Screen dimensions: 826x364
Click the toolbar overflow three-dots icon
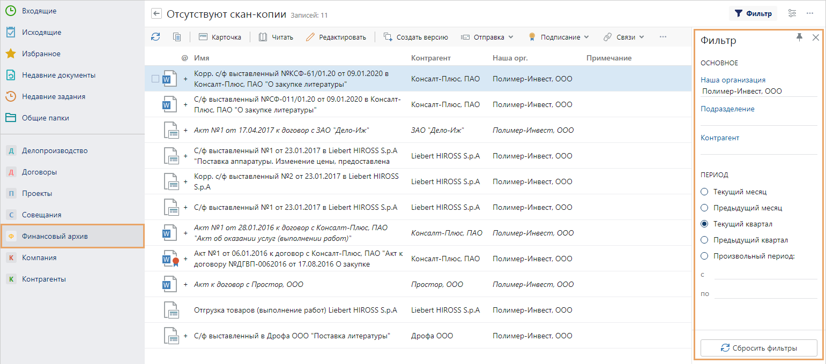663,37
